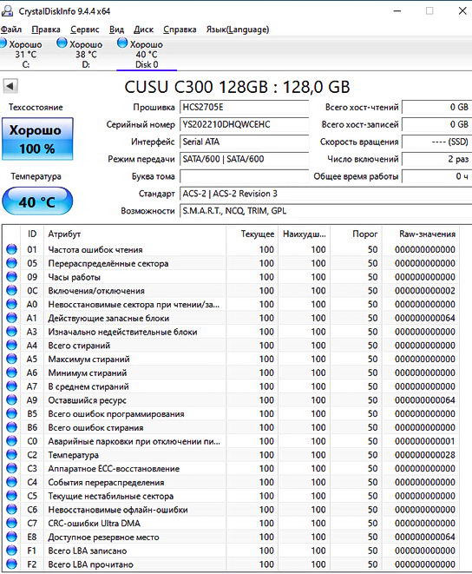472x574 pixels.
Task: Click blue status orb for Disk 0
Action: coord(122,43)
